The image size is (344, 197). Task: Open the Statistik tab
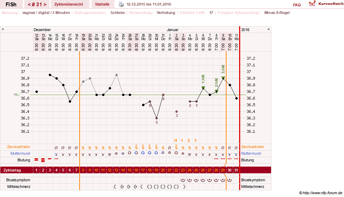tap(102, 5)
